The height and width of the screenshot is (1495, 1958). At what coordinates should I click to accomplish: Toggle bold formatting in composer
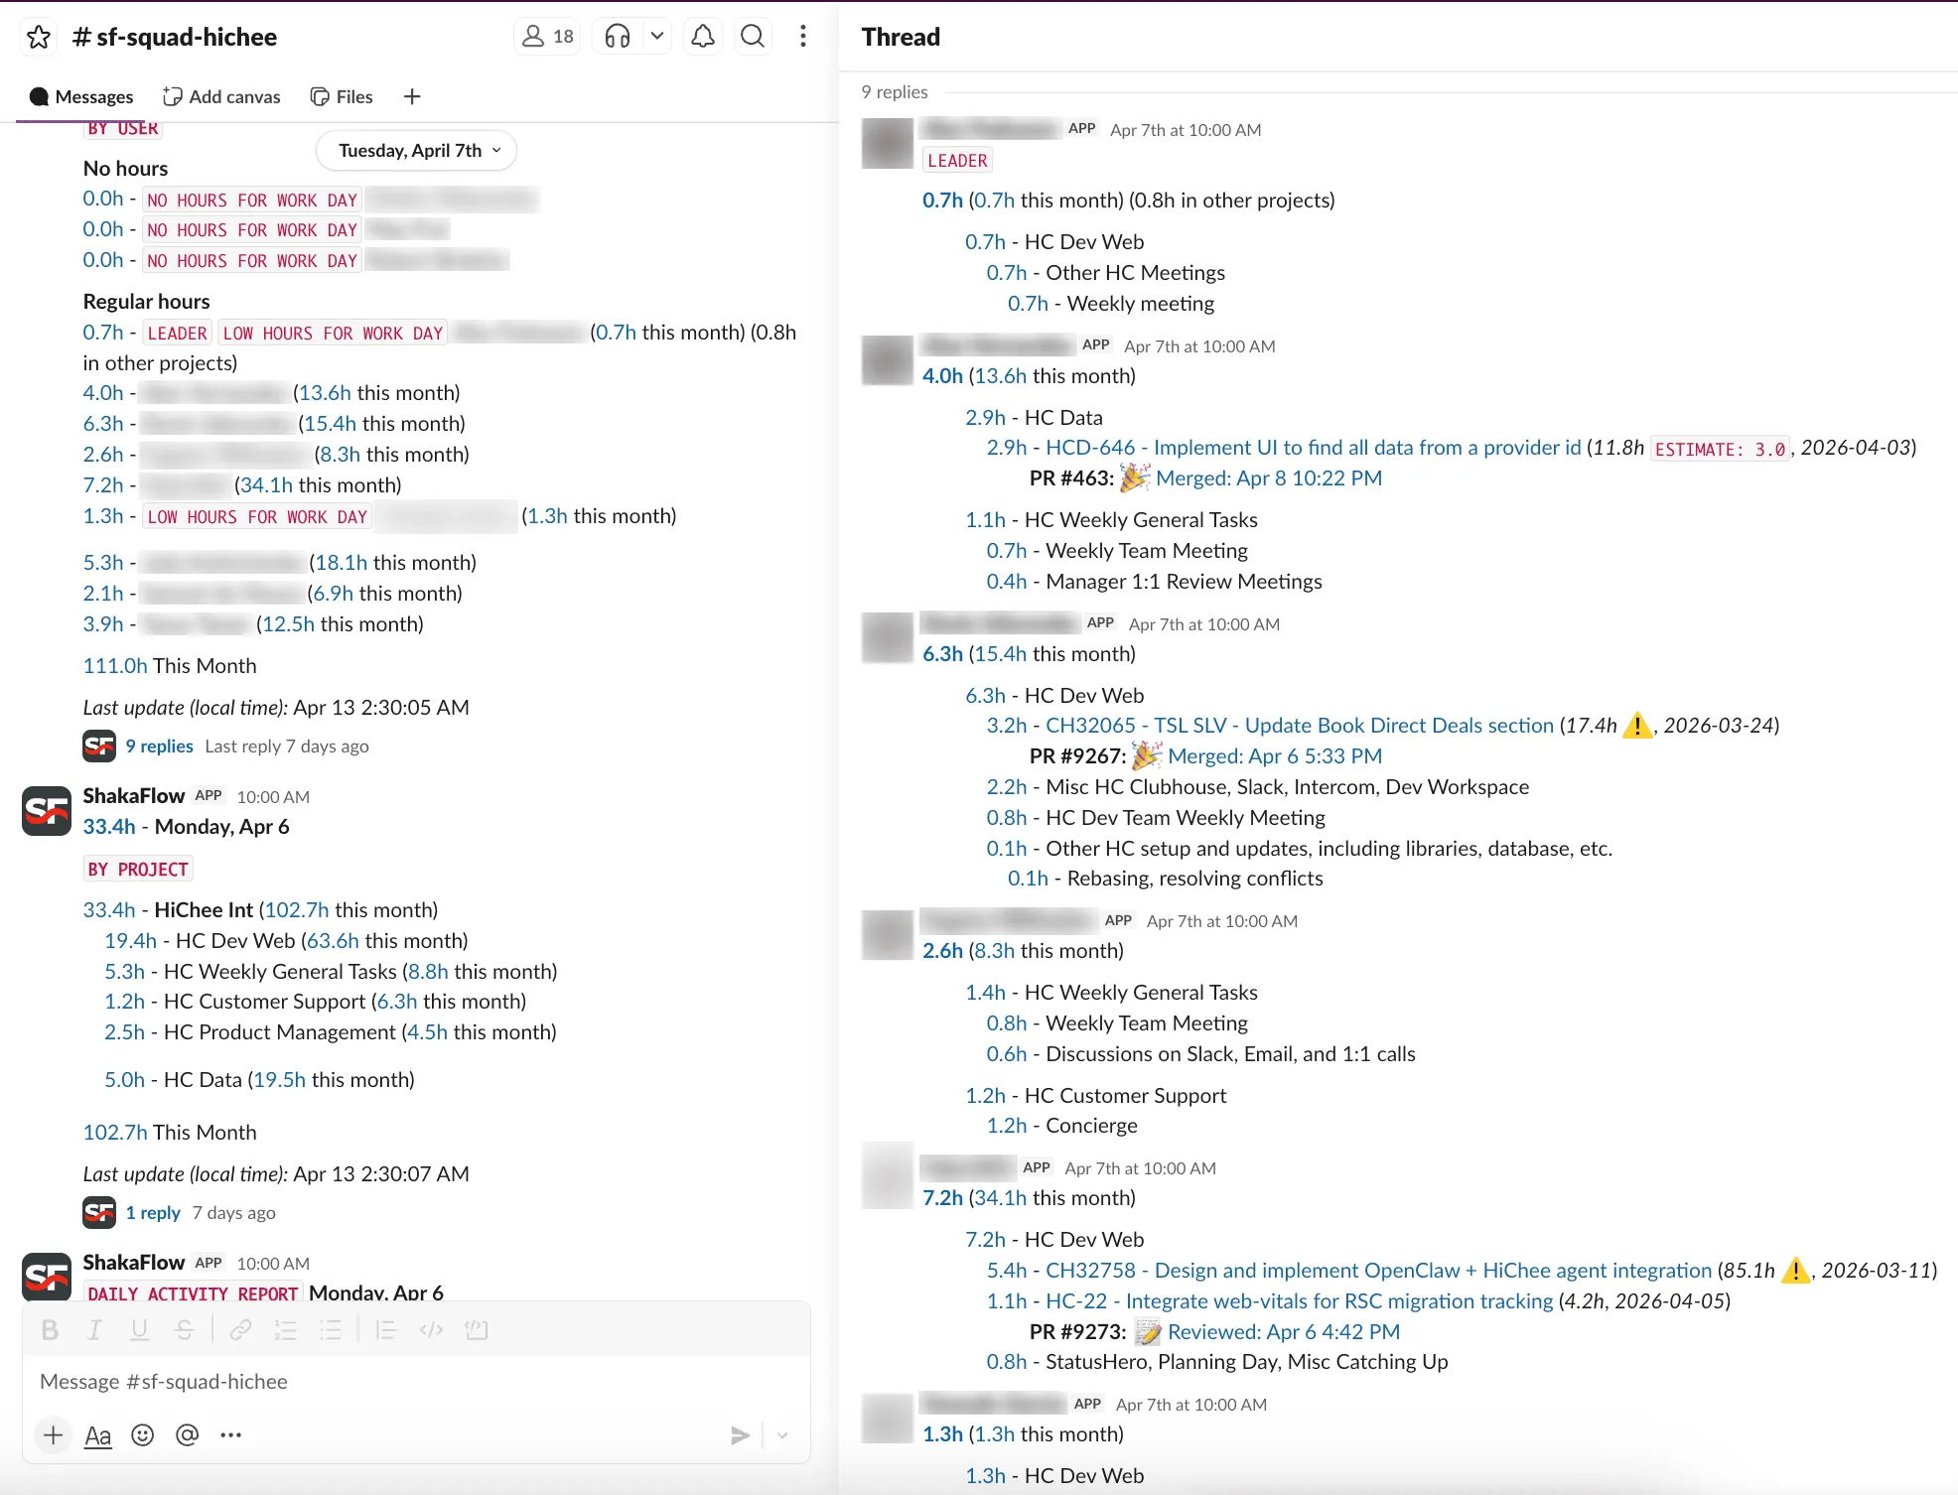coord(51,1330)
